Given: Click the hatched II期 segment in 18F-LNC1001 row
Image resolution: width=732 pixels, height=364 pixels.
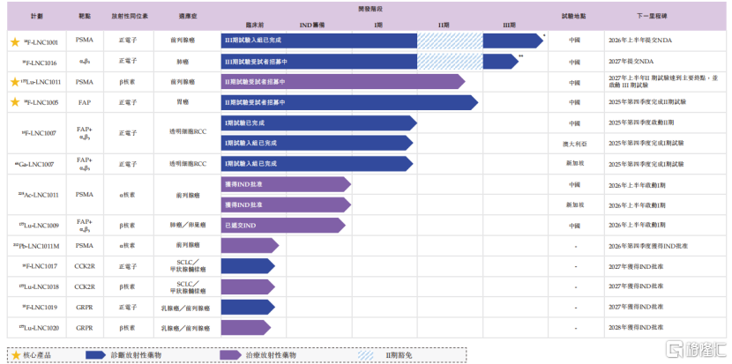Looking at the screenshot, I should (x=450, y=41).
